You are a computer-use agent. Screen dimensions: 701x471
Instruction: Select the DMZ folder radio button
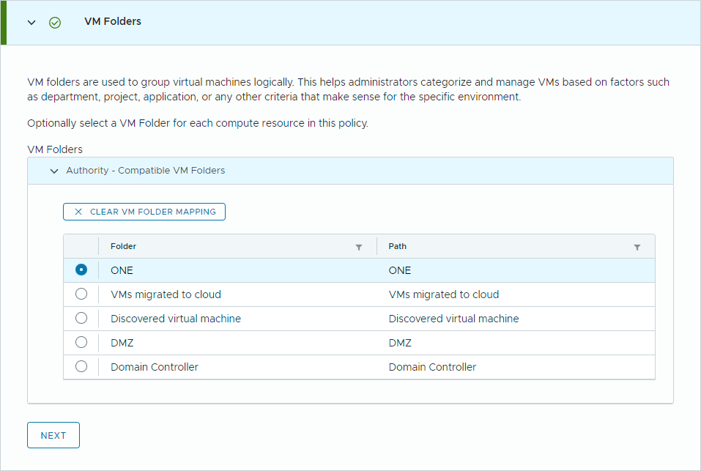[81, 342]
